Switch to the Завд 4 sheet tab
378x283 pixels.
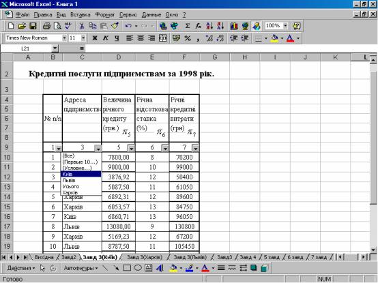248,257
